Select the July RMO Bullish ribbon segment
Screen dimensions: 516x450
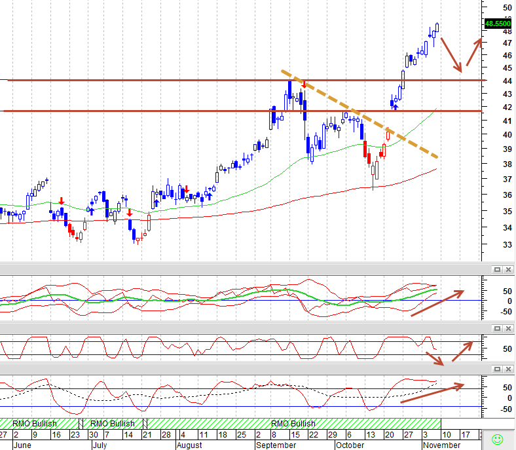pos(113,423)
